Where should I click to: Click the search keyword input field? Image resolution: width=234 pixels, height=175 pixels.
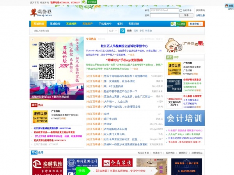tap(69, 30)
